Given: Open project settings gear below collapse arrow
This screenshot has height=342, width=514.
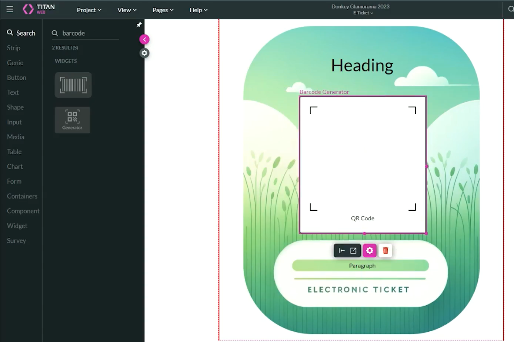Looking at the screenshot, I should click(144, 53).
